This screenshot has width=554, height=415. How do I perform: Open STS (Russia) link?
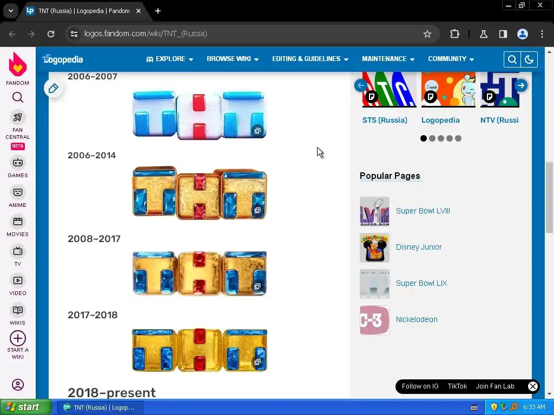pos(385,120)
